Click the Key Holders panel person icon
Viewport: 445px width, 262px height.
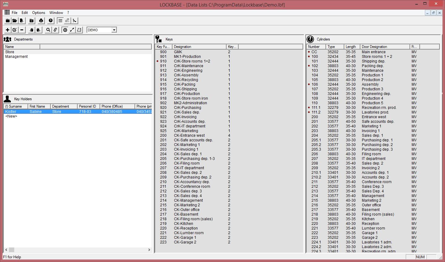(7, 99)
